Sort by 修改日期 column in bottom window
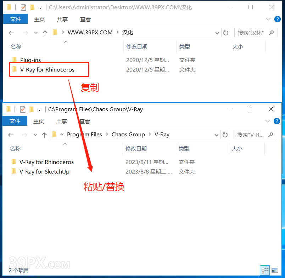This screenshot has height=278, width=285. (x=136, y=148)
